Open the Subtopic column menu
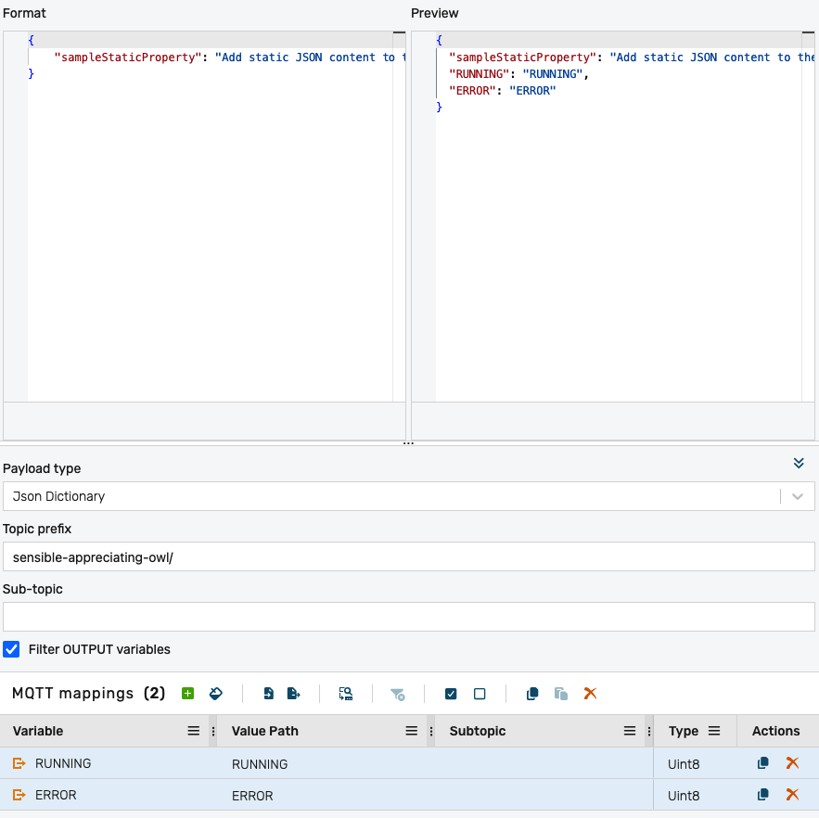The width and height of the screenshot is (819, 818). click(x=629, y=731)
